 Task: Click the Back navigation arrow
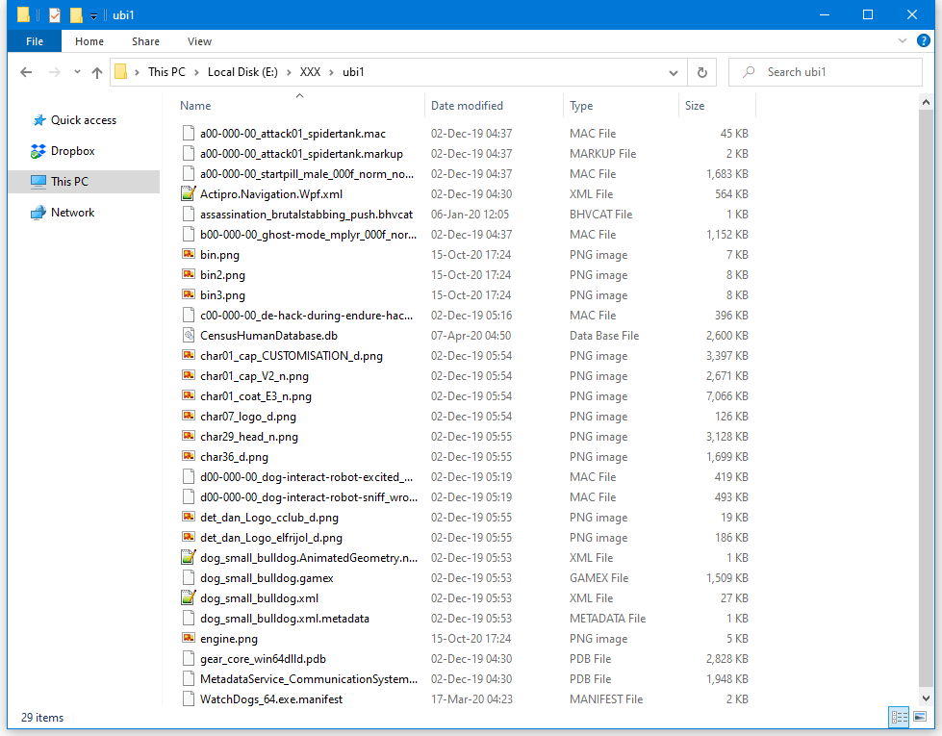click(26, 72)
